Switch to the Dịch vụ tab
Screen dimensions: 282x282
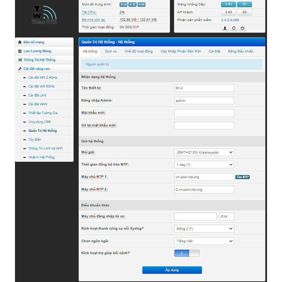[111, 51]
